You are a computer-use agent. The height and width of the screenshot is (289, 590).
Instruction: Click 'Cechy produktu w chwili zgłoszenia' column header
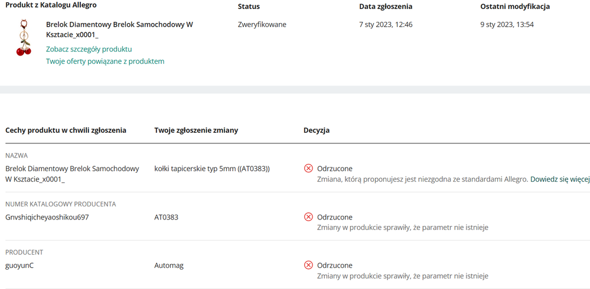coord(66,130)
